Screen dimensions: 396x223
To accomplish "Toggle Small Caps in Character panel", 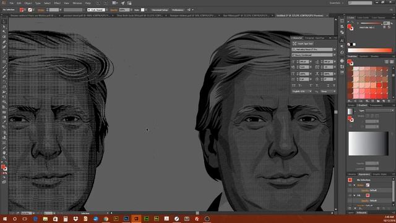I will tap(300, 85).
